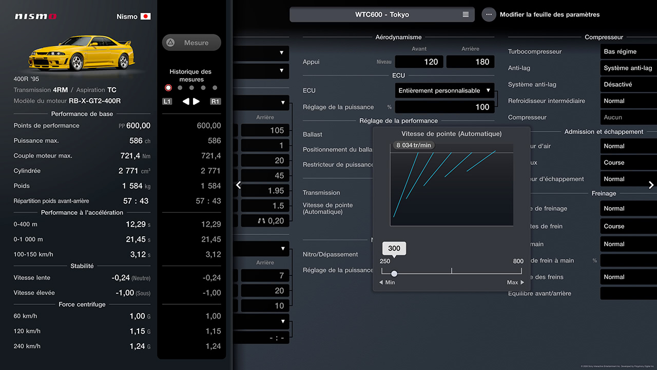Viewport: 657px width, 370px height.
Task: Click previous measurement left arrow
Action: [186, 101]
